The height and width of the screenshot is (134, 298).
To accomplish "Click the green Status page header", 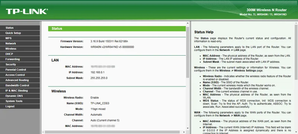I will click(x=117, y=29).
